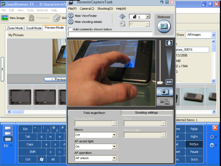This screenshot has width=221, height=166.
Task: Click the Release shutter button
Action: pyautogui.click(x=164, y=26)
